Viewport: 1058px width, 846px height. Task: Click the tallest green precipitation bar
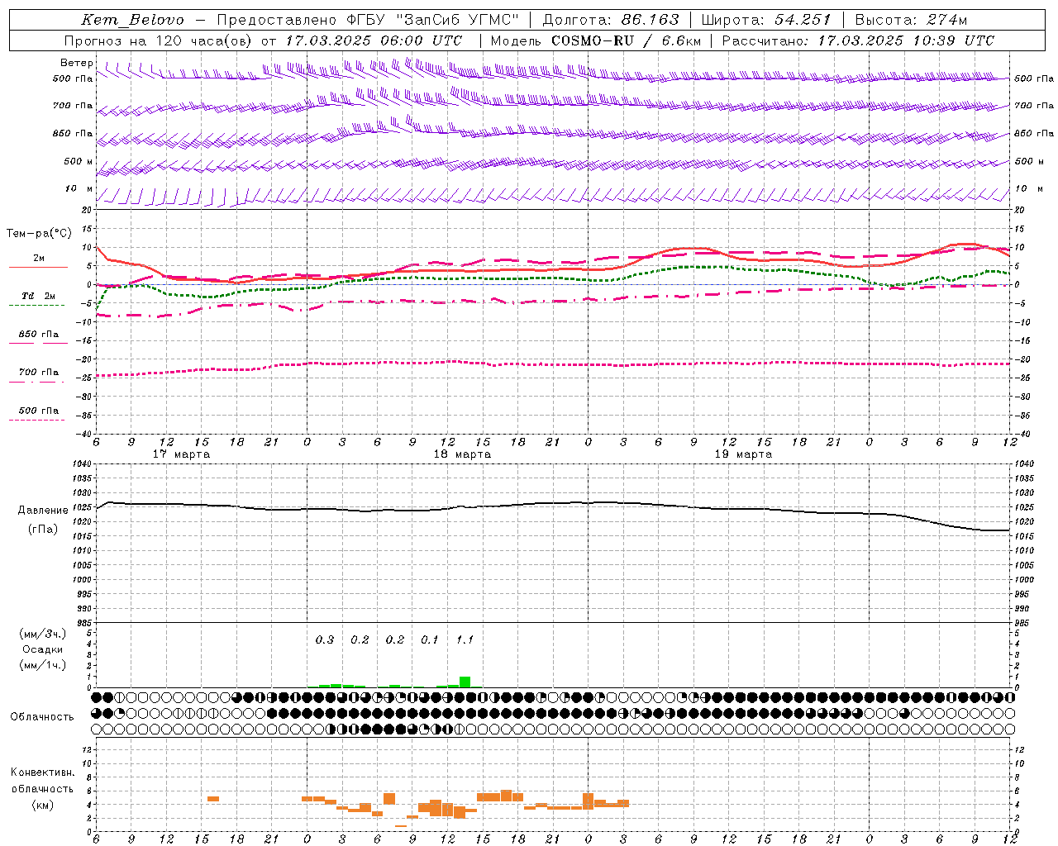(x=465, y=682)
